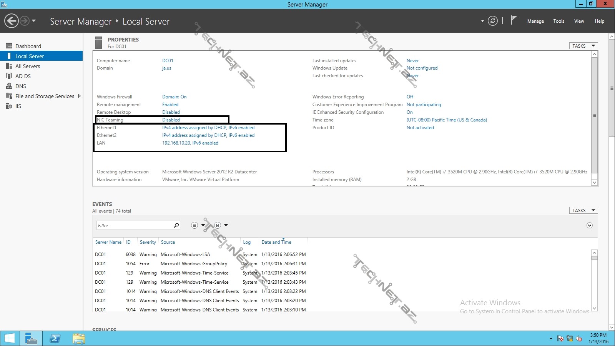Open File Explorer from the taskbar
Image resolution: width=615 pixels, height=346 pixels.
(x=79, y=338)
